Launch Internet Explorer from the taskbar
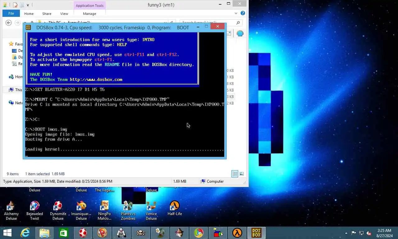398x239 pixels. (25, 233)
